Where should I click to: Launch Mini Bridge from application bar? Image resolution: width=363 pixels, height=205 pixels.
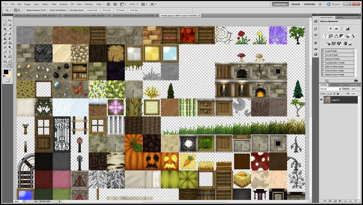(115, 4)
